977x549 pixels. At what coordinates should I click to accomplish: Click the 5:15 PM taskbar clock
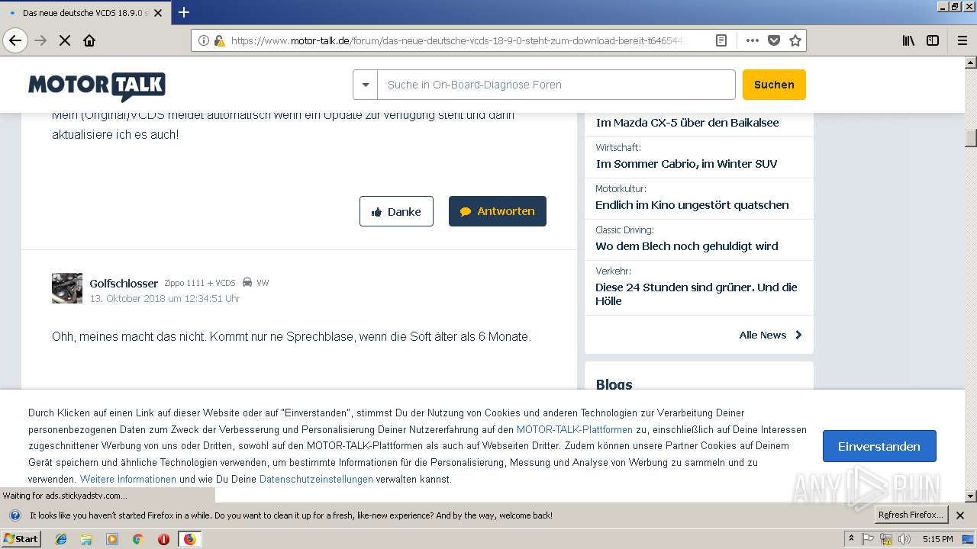[x=937, y=539]
